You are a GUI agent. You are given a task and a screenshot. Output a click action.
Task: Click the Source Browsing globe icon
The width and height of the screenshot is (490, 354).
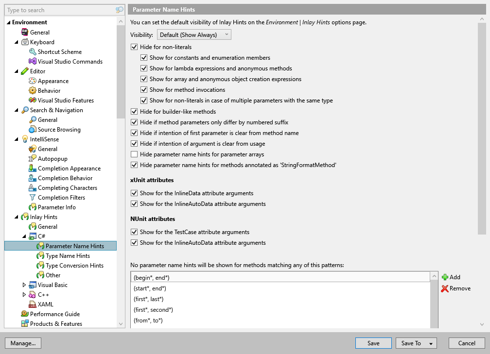[33, 129]
